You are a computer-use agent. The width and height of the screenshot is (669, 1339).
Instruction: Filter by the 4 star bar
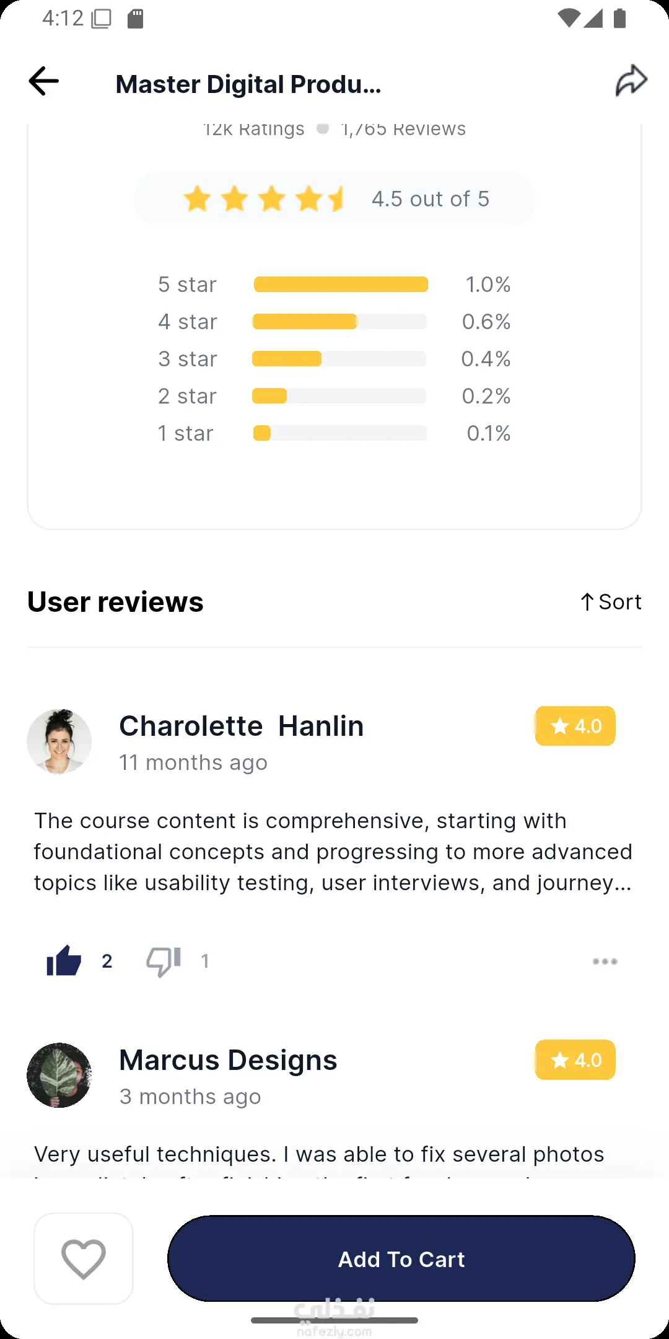pyautogui.click(x=339, y=322)
